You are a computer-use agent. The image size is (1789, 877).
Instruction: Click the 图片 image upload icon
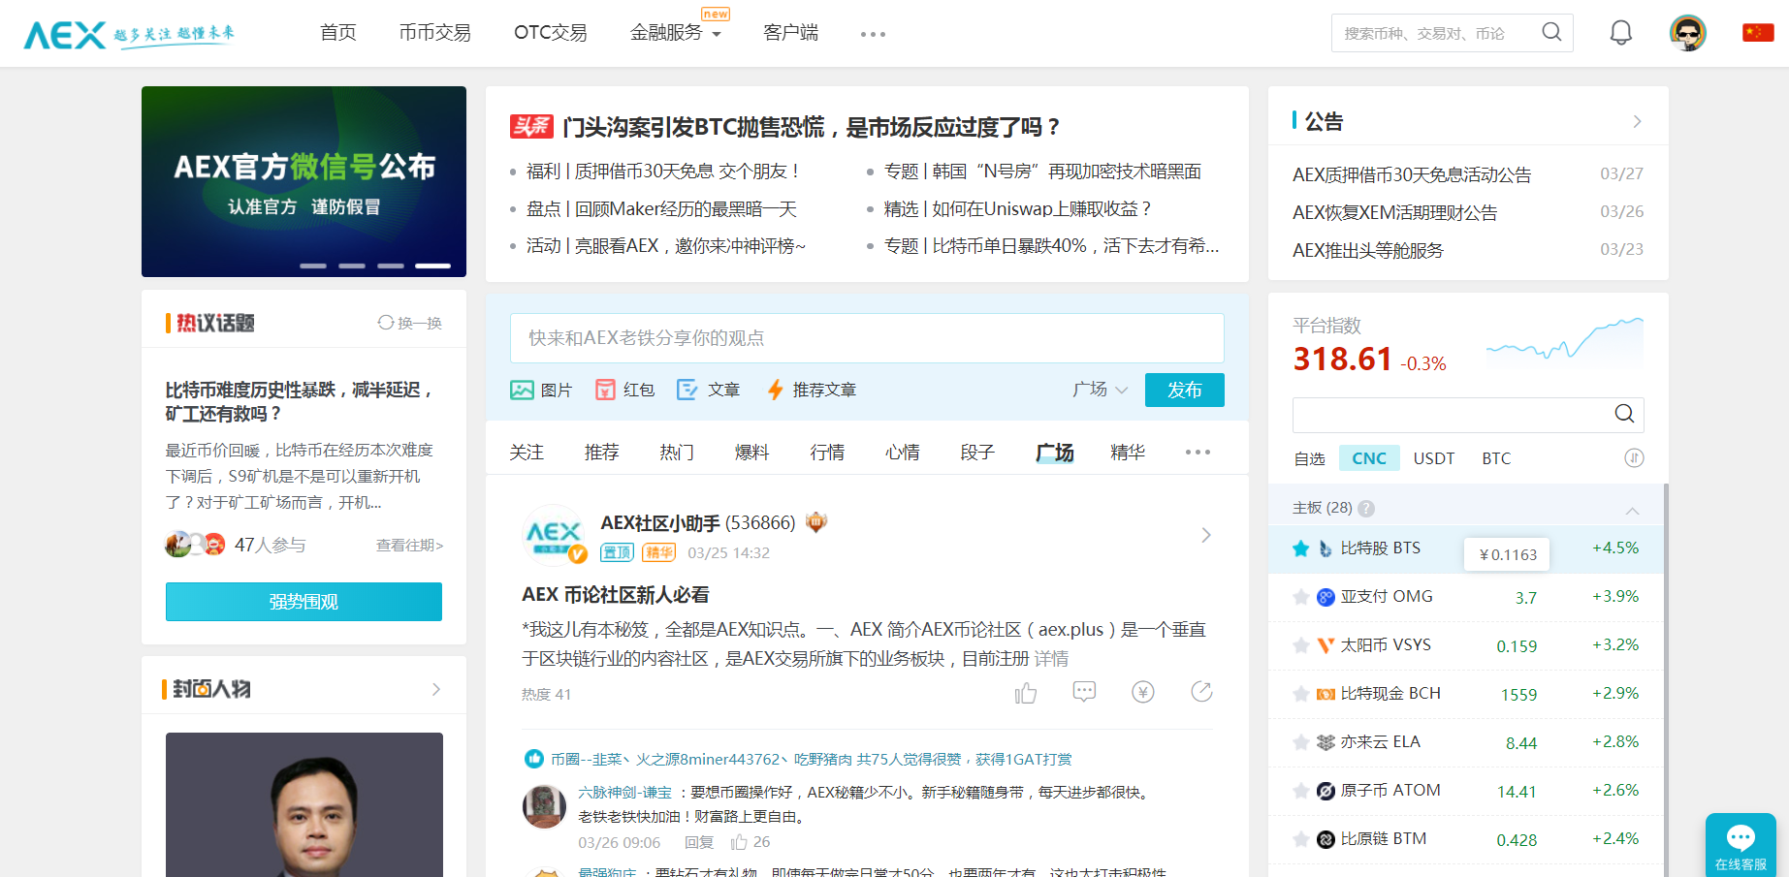coord(522,390)
